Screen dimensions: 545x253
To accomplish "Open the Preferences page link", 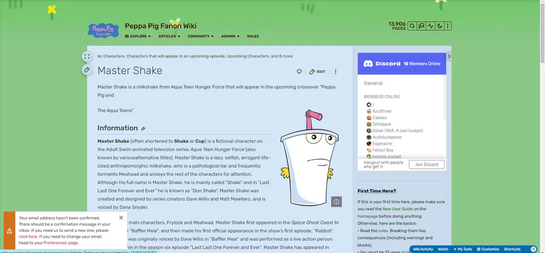I will (61, 243).
